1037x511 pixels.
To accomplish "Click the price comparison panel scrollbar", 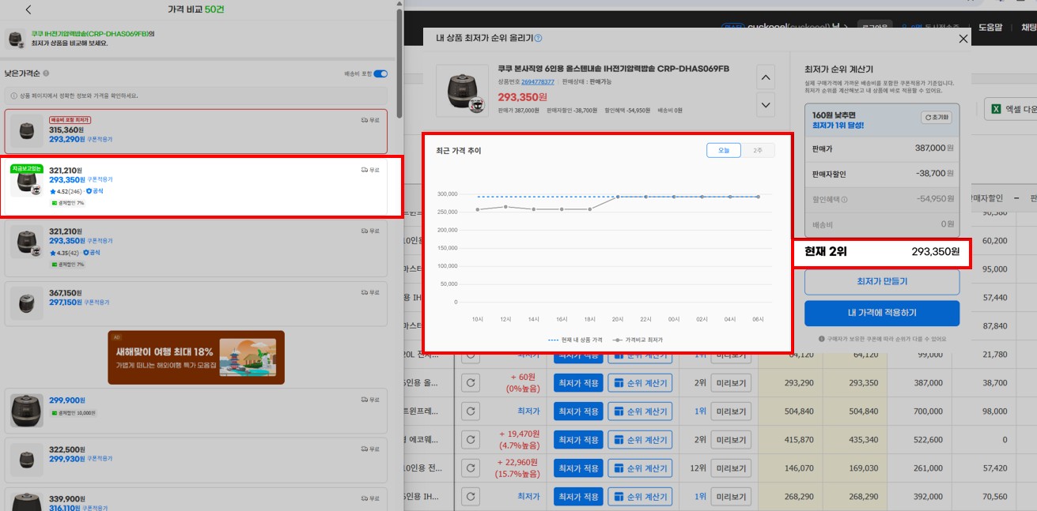I will click(x=399, y=63).
